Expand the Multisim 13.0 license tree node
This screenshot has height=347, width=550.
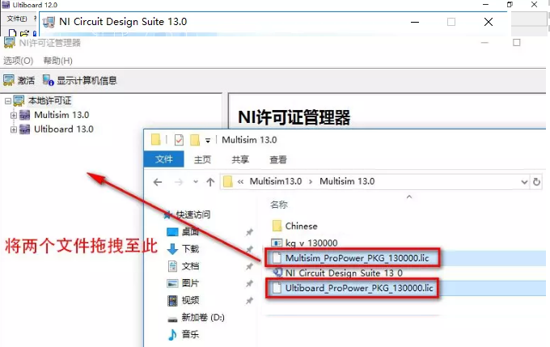14,115
